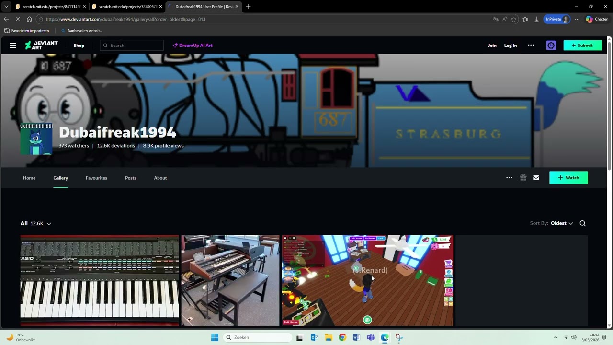Screen dimensions: 613x345
Task: Click the envelope message icon
Action: tap(536, 178)
